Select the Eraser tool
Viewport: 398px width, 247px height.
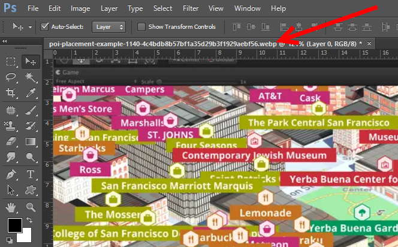(x=11, y=141)
